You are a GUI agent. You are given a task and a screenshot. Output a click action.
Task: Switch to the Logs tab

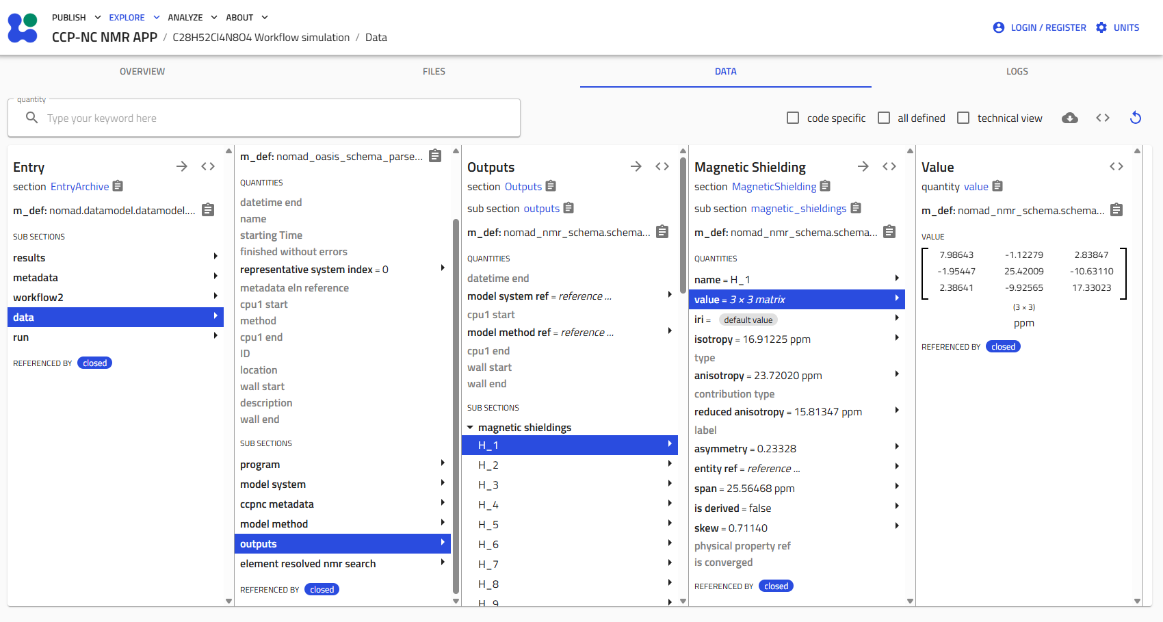point(1017,71)
